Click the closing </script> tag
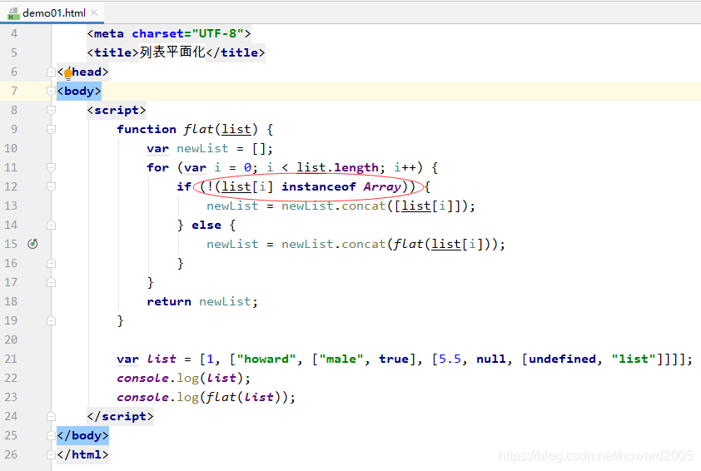Viewport: 701px width, 471px height. pyautogui.click(x=120, y=416)
